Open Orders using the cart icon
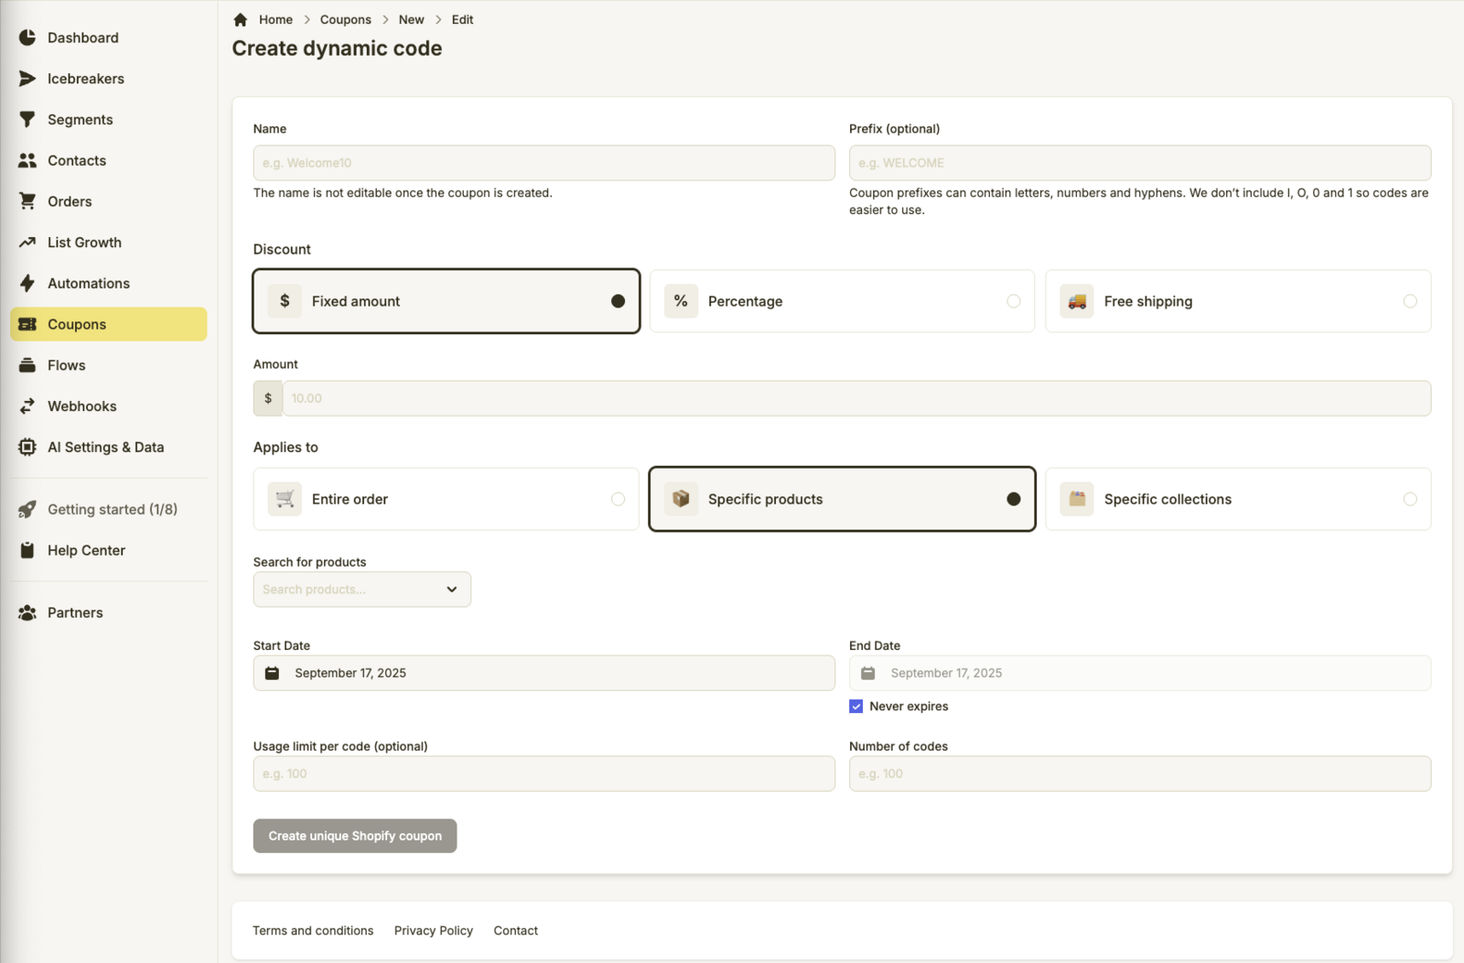This screenshot has height=963, width=1464. point(27,201)
